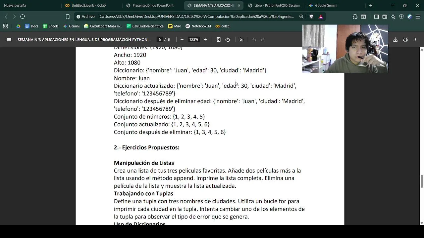
Task: Click 'Conjunto de números: {1, 2, 3, 4, 5}'
Action: [159, 117]
